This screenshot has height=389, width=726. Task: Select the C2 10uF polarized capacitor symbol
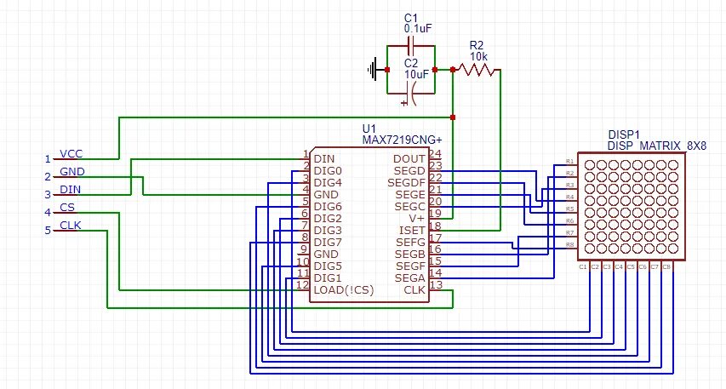(x=410, y=94)
